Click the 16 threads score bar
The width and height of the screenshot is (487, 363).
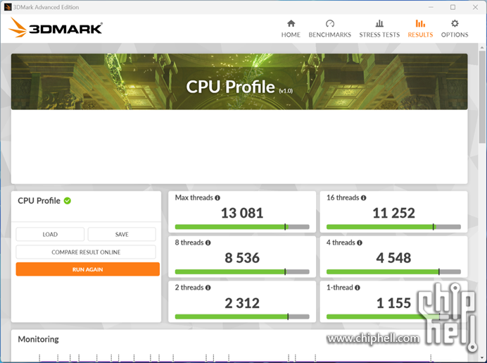(393, 227)
